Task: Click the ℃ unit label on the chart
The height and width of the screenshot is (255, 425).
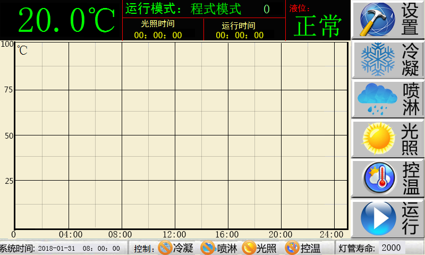Action: (x=22, y=50)
